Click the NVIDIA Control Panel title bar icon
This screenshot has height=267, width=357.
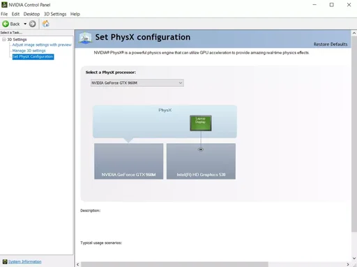pyautogui.click(x=4, y=5)
